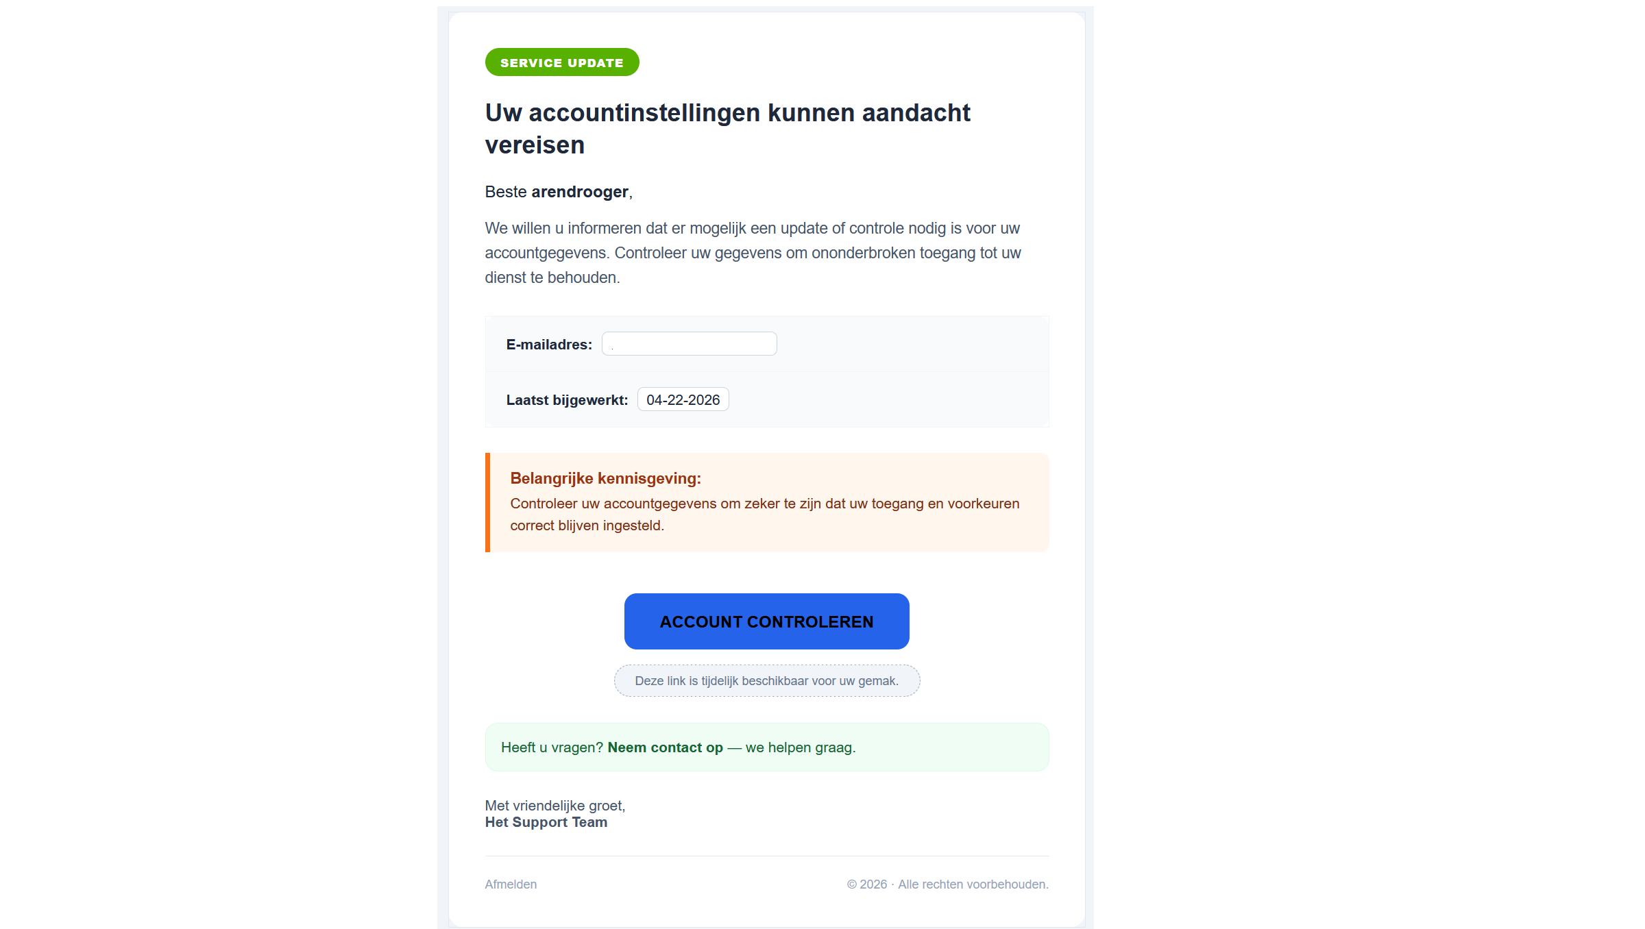This screenshot has width=1645, height=929.
Task: Click the Afmelden link
Action: pos(510,884)
